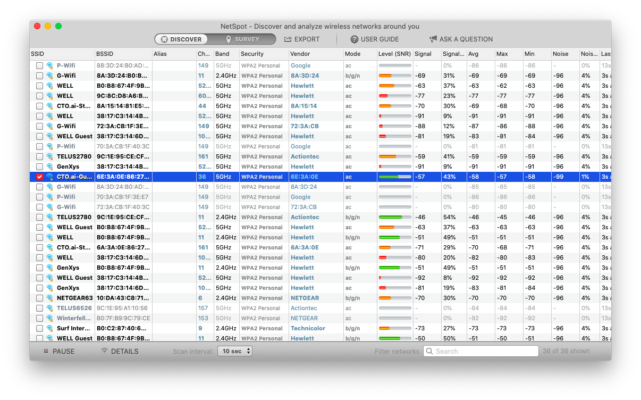Open the Details view
The width and height of the screenshot is (641, 400).
click(120, 351)
